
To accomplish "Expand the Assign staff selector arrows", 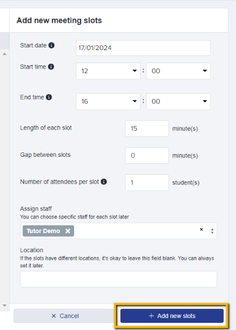I will (x=212, y=231).
